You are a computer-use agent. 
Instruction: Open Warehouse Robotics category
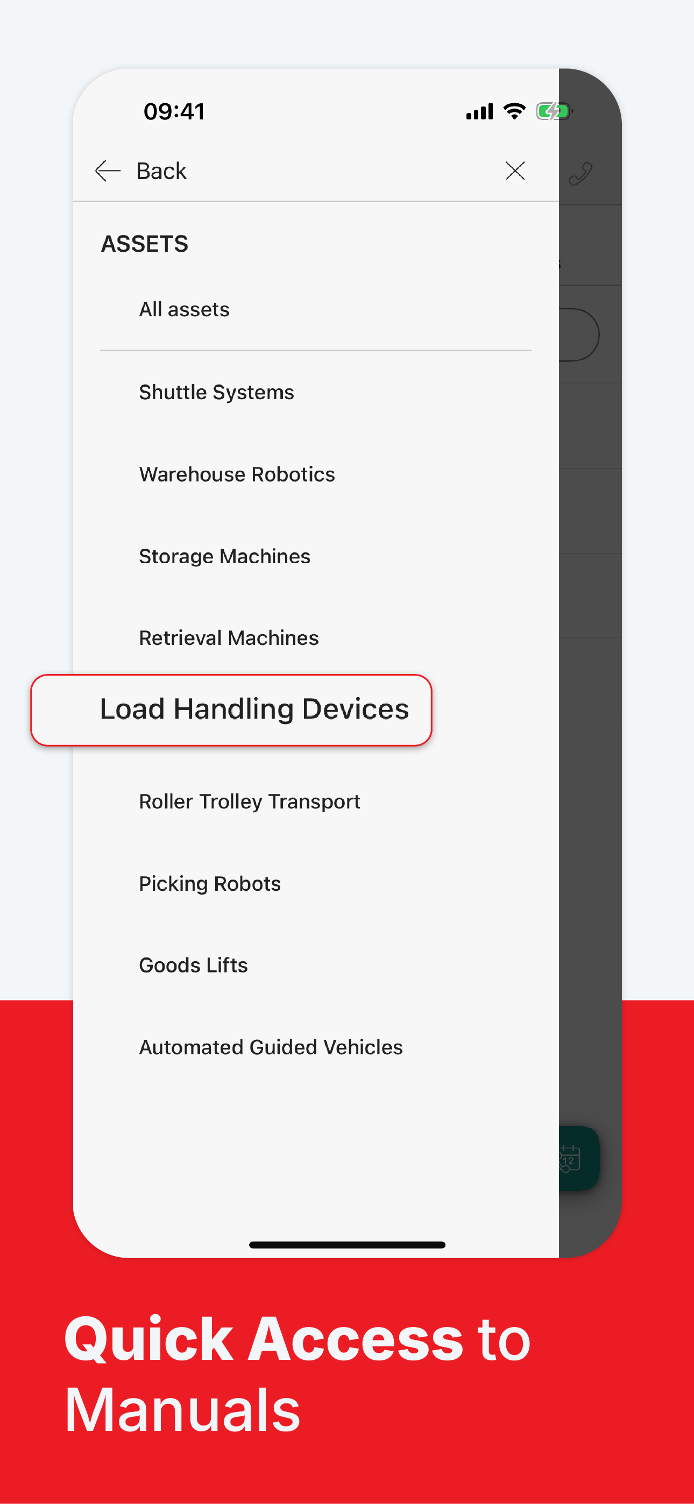pos(315,474)
